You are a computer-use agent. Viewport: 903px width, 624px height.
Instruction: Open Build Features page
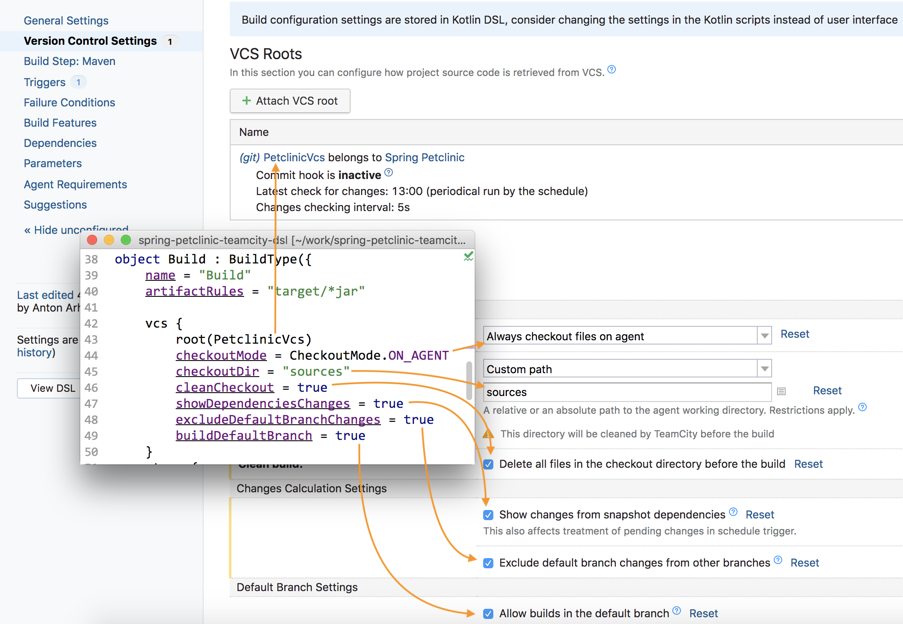click(x=60, y=122)
